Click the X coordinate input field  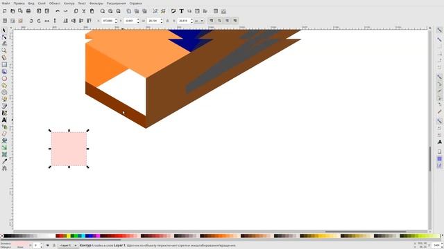(x=110, y=21)
